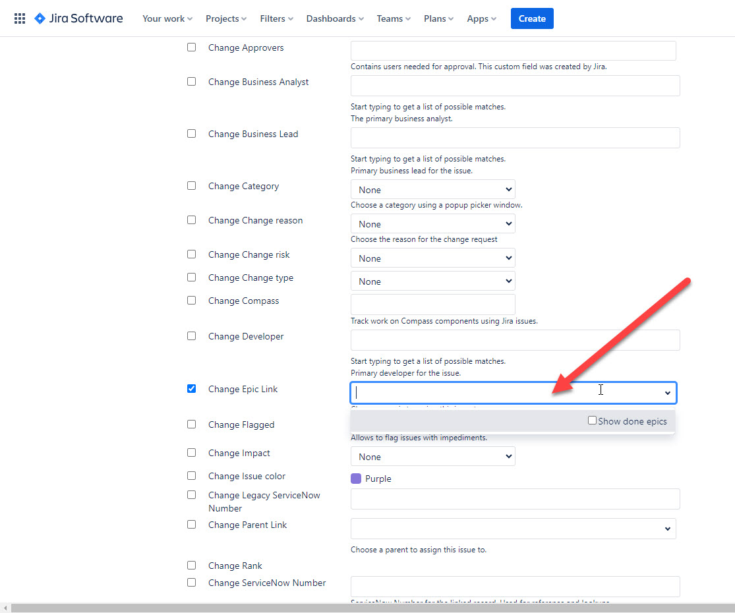The image size is (735, 613).
Task: Open the Teams menu
Action: [x=394, y=18]
